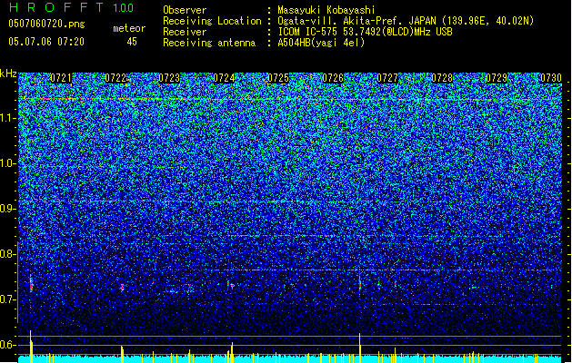Image resolution: width=572 pixels, height=363 pixels.
Task: Click the 0.6 kHz axis label
Action: (8, 345)
